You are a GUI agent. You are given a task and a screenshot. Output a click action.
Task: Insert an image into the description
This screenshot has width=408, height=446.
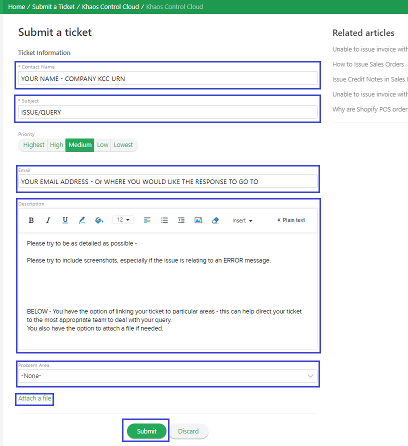(198, 220)
